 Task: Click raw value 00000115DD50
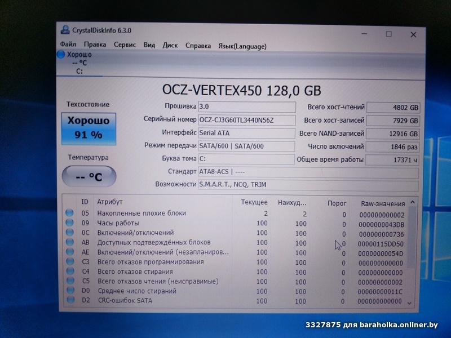pos(381,244)
